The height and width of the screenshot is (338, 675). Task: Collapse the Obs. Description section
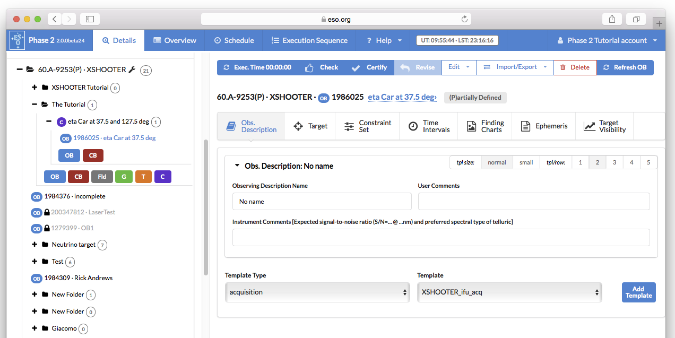pyautogui.click(x=237, y=166)
